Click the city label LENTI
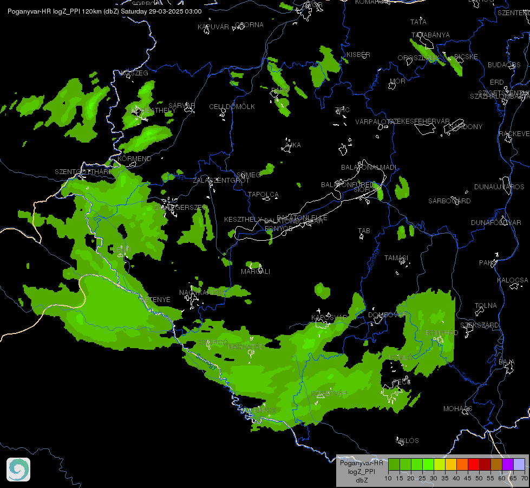This screenshot has width=530, height=488. [x=123, y=249]
